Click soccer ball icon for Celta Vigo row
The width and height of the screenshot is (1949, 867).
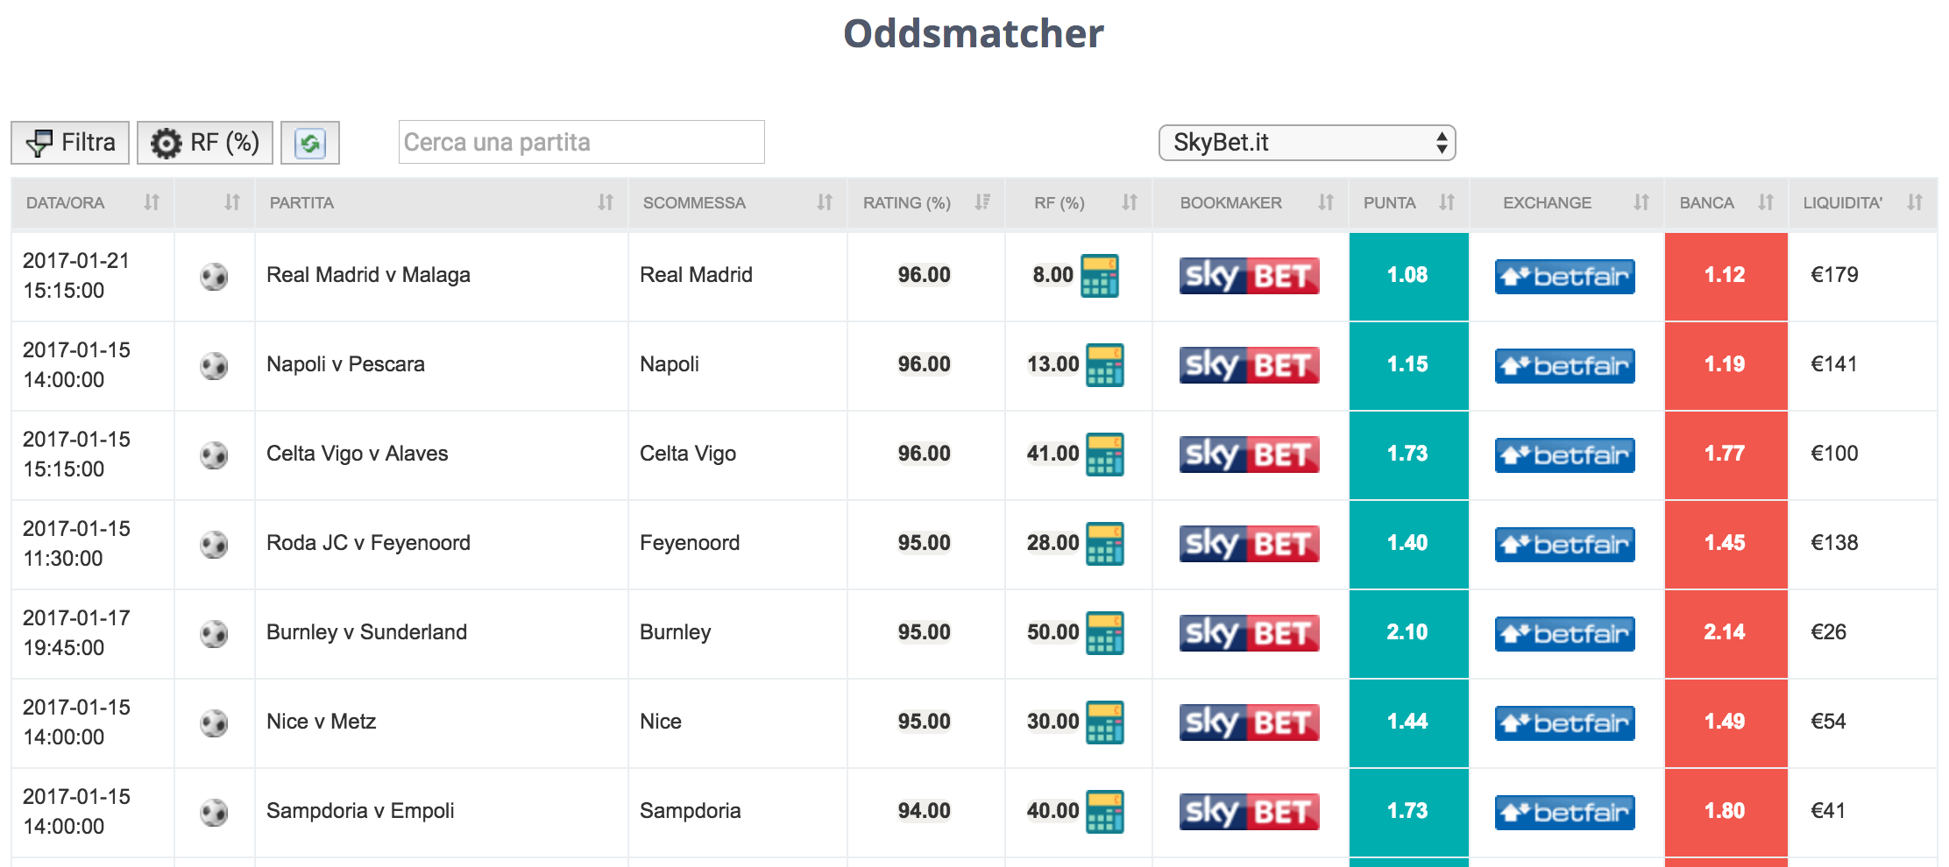tap(214, 455)
